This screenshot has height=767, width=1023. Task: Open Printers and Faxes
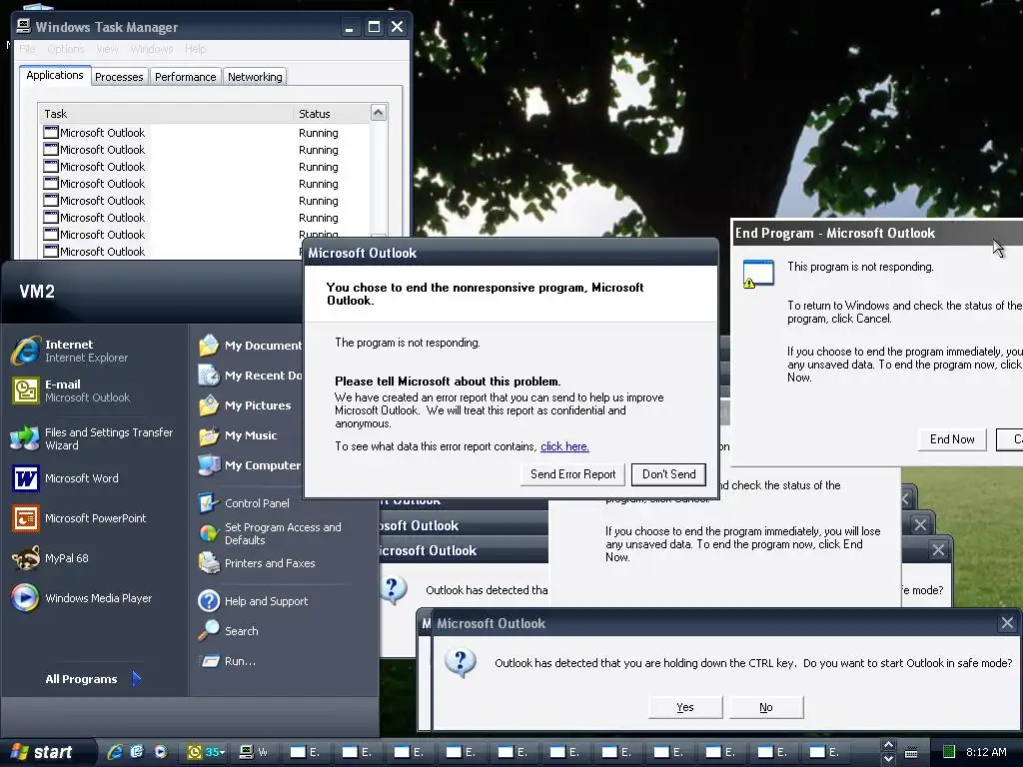[257, 563]
